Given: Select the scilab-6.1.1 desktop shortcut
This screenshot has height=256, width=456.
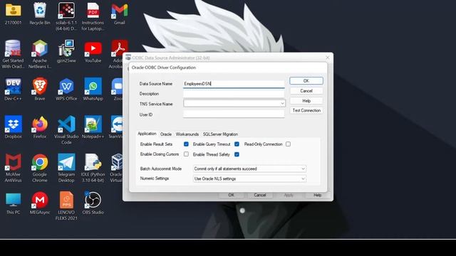Looking at the screenshot, I should [x=66, y=16].
